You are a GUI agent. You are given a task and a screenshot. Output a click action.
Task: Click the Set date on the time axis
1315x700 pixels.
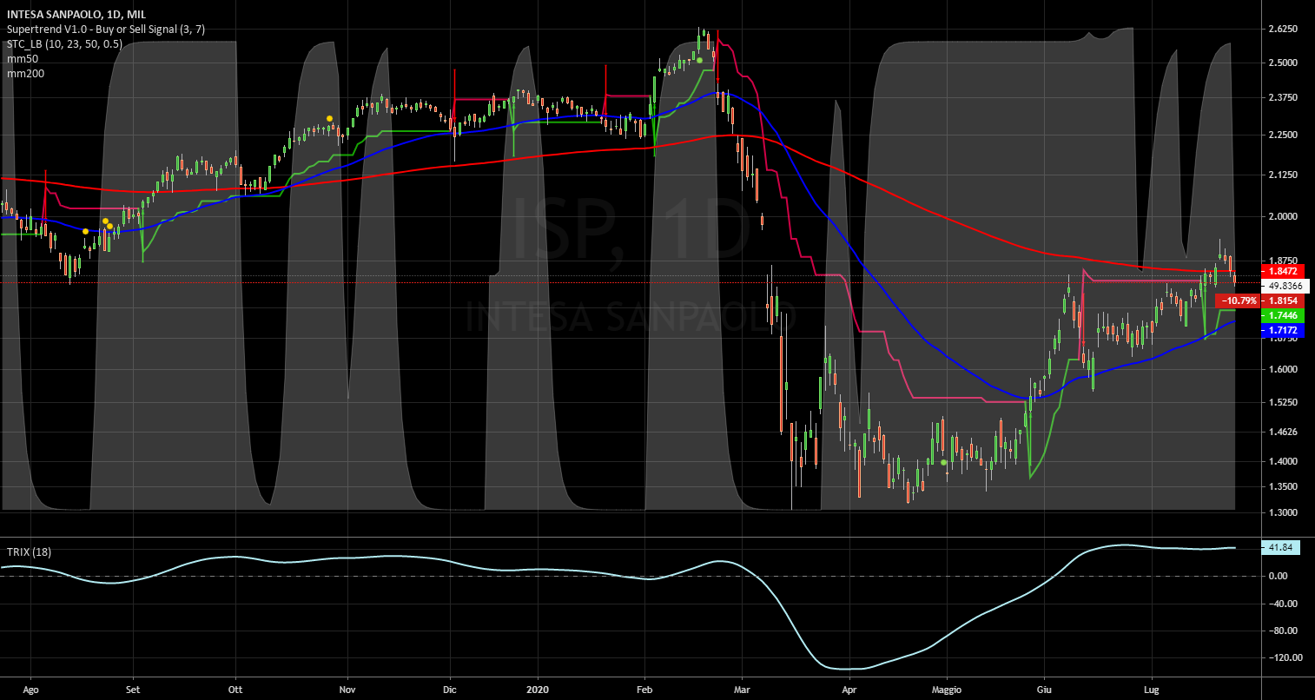pos(133,691)
